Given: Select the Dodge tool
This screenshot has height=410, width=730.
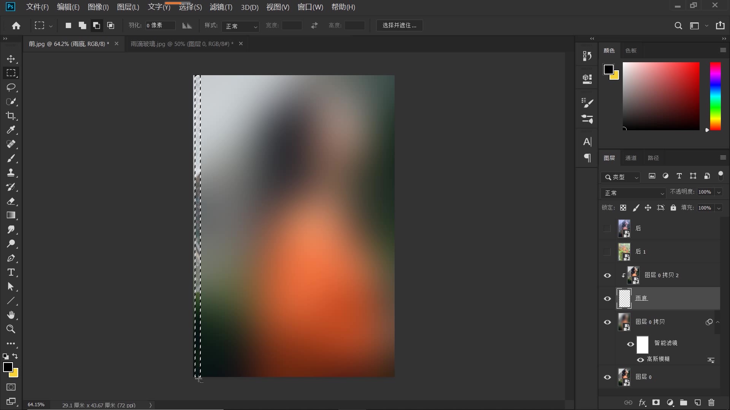Looking at the screenshot, I should [11, 244].
